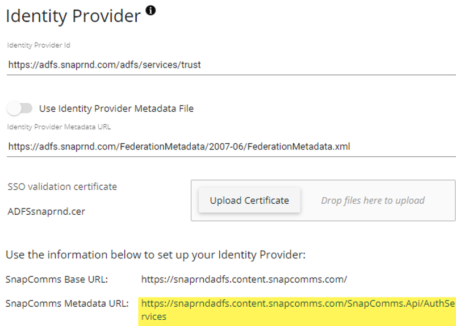The image size is (456, 326).
Task: Click the Identity Provider Id input field
Action: 231,65
